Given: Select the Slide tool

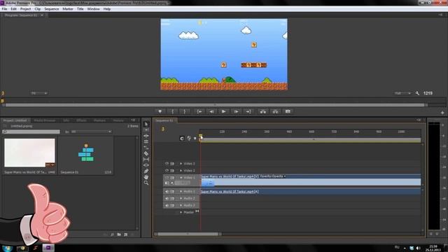Looking at the screenshot, I should pos(146,165).
